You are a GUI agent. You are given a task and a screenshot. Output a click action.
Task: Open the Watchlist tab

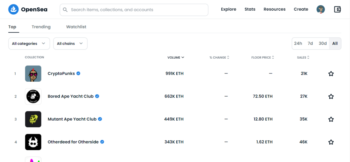tap(76, 27)
